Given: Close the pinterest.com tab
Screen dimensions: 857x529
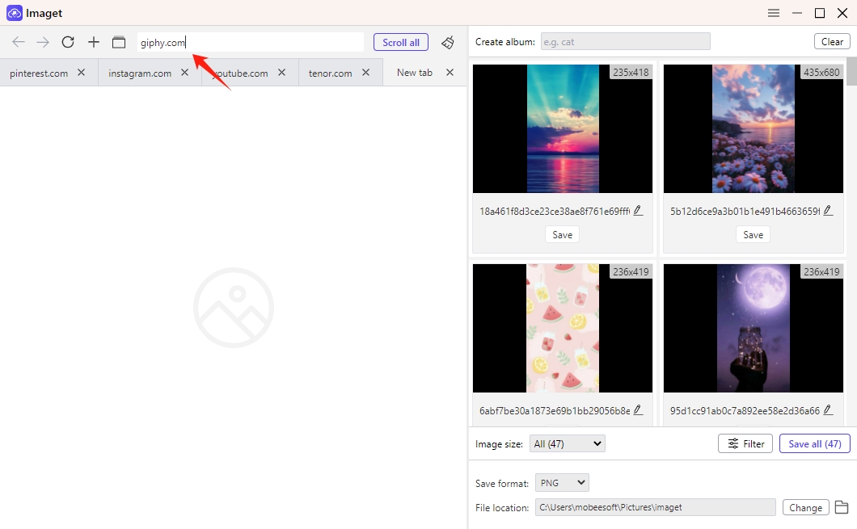Looking at the screenshot, I should point(82,72).
